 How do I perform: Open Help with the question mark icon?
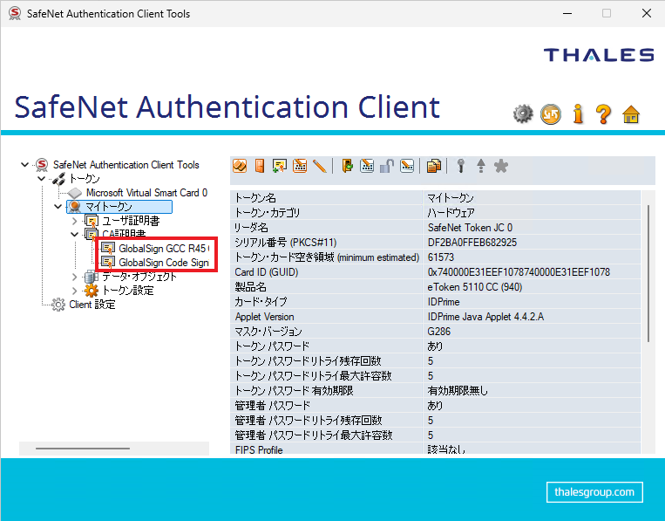click(x=603, y=113)
